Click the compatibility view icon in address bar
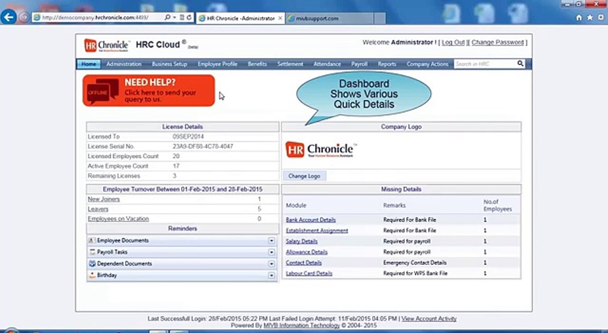Viewport: 608px width, 333px height. (182, 18)
